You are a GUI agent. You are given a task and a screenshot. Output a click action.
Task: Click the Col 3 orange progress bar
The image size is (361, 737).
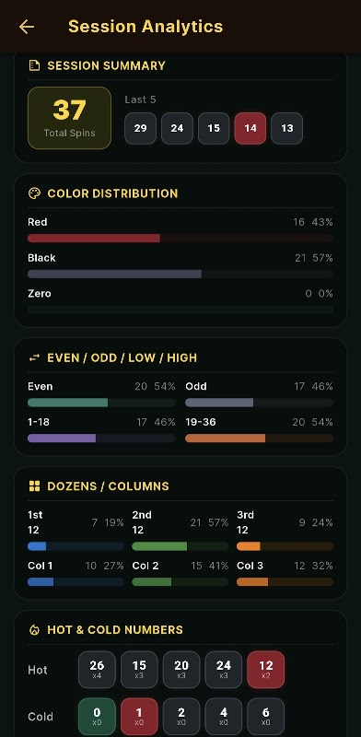click(285, 582)
